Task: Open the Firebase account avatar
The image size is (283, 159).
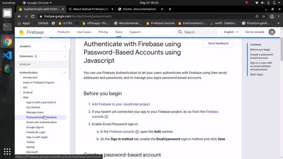Action: [272, 32]
